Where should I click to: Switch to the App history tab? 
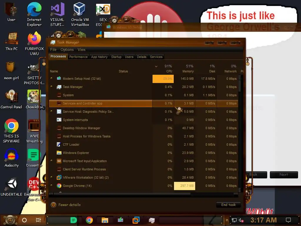tap(99, 57)
